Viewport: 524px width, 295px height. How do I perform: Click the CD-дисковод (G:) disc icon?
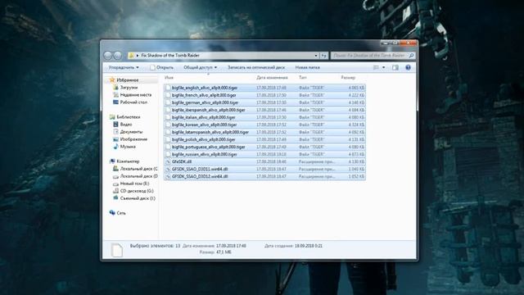coord(115,191)
